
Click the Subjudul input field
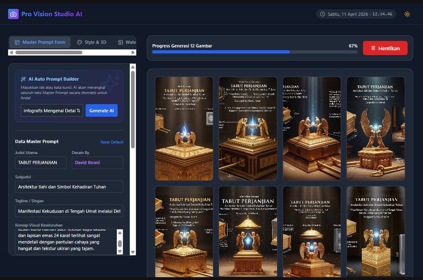tap(69, 187)
